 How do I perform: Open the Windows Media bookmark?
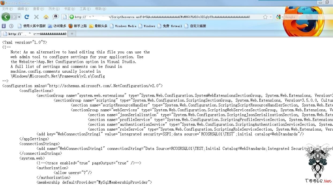tap(123, 26)
